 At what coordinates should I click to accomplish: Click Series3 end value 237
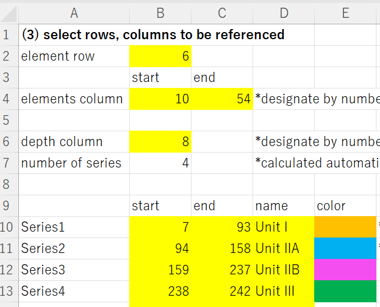click(x=222, y=270)
